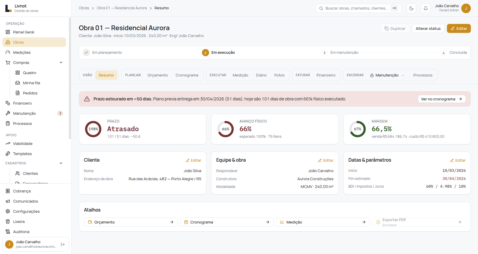This screenshot has height=254, width=478.
Task: Select the Em execução status step
Action: [219, 53]
